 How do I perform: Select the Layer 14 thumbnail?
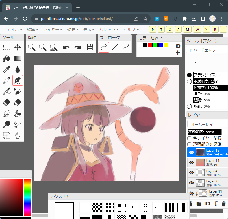click(x=200, y=162)
